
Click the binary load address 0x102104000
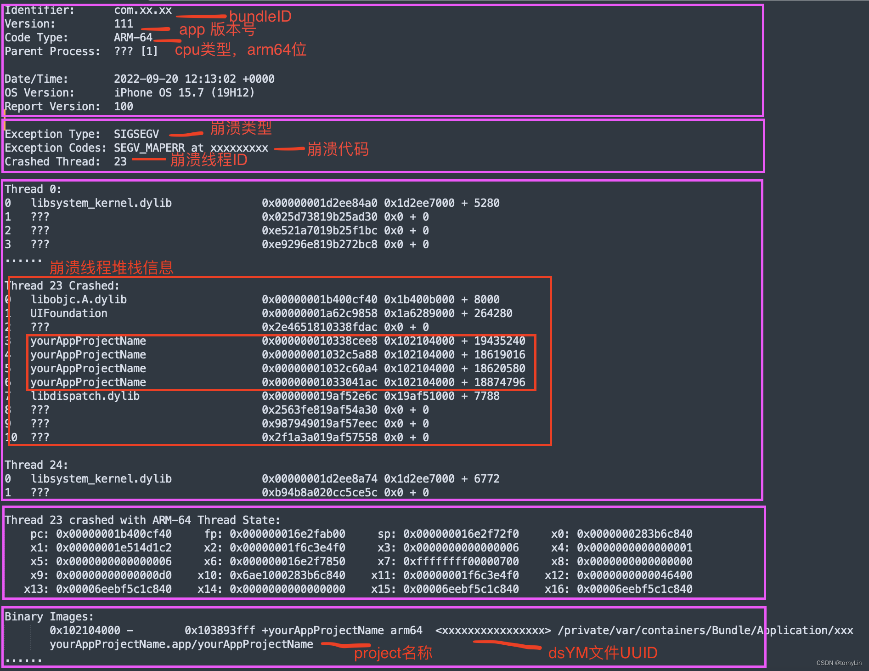click(x=85, y=631)
